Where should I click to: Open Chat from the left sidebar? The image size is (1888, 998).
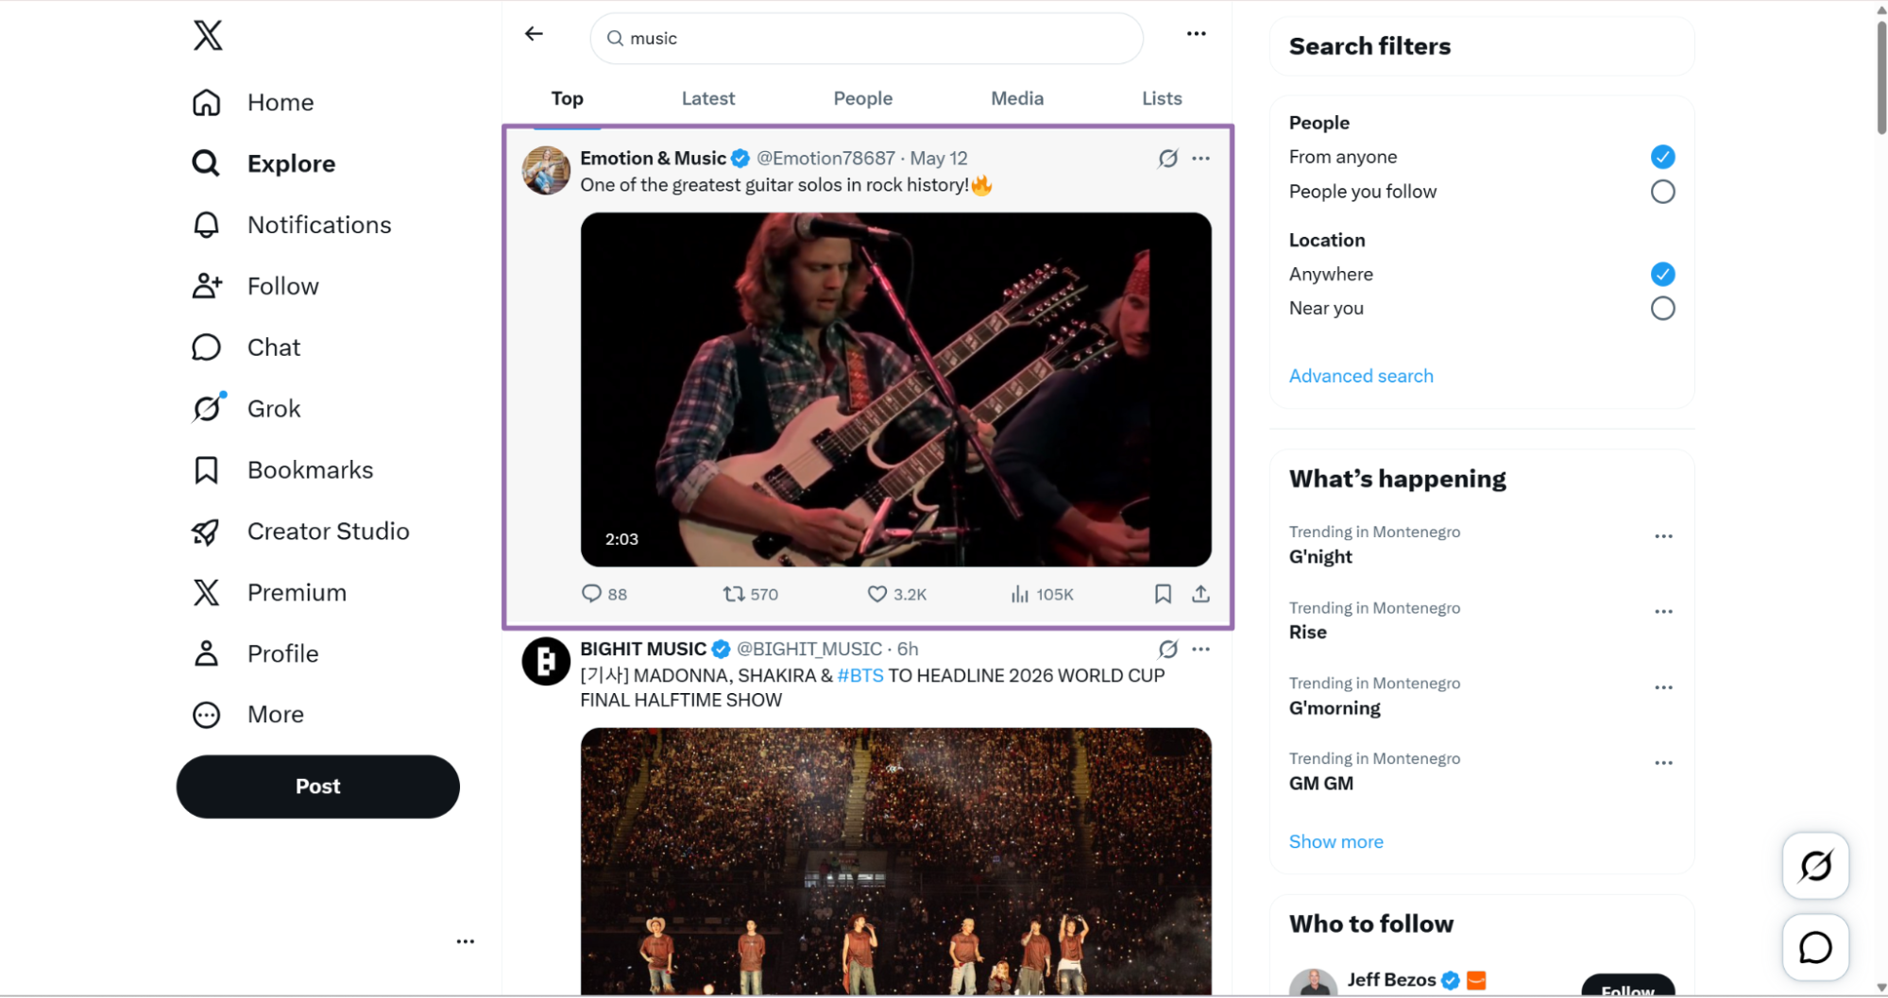click(x=246, y=347)
